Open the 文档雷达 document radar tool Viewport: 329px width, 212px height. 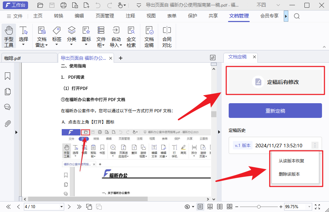(41, 35)
